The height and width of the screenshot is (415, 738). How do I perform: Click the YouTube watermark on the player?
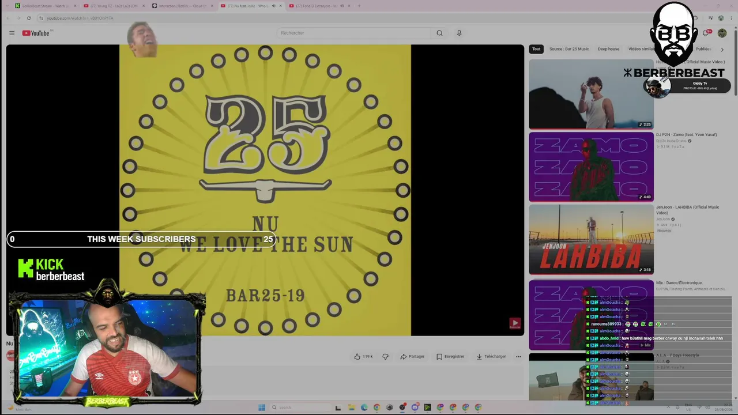click(x=515, y=323)
